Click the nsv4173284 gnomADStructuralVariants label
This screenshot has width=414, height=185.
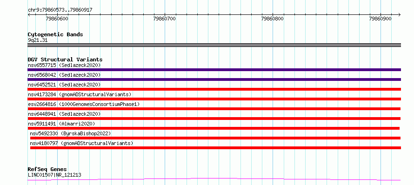click(x=80, y=94)
